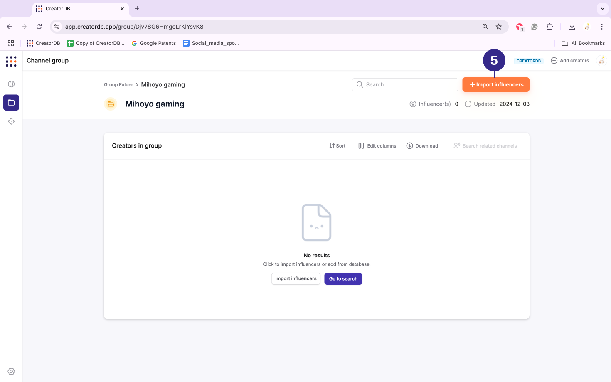
Task: Open settings gear in sidebar
Action: 11,372
